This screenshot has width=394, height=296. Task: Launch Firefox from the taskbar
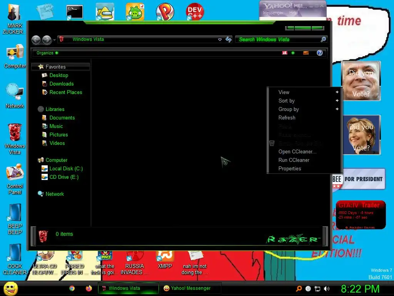click(89, 288)
